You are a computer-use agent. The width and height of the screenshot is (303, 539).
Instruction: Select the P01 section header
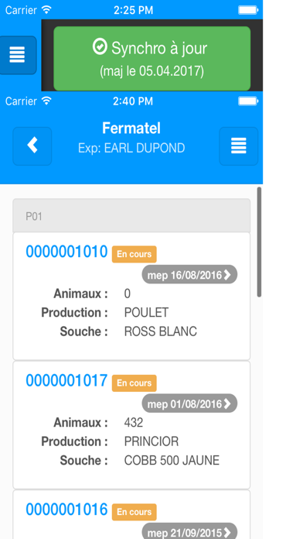(131, 216)
